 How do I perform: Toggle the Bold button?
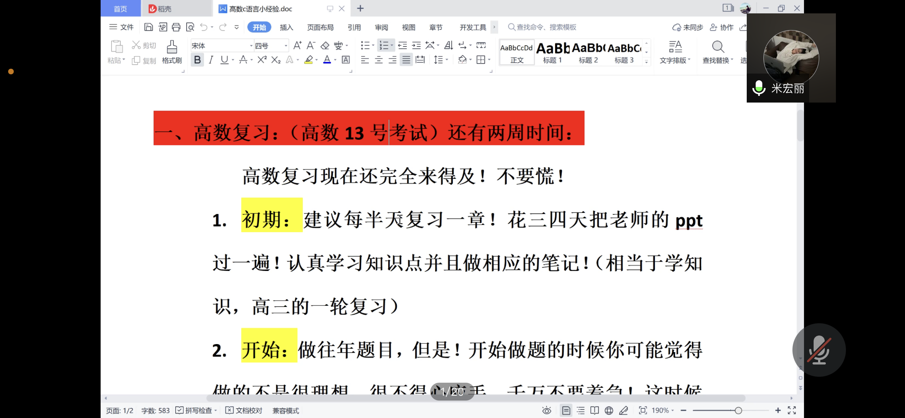[x=197, y=60]
